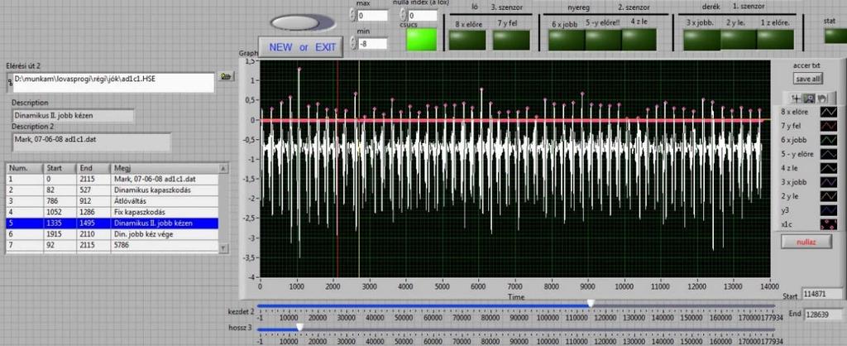
Task: Select the crosshair cursor tool in graph palette
Action: 797,99
